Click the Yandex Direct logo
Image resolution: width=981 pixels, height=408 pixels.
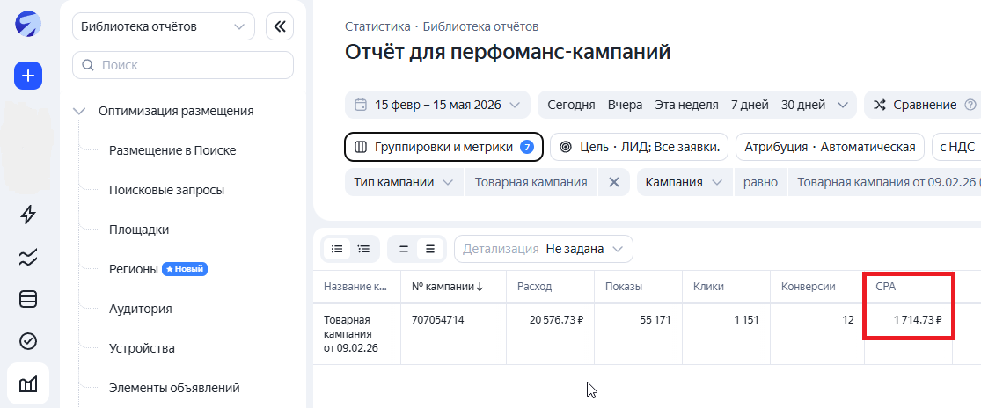(28, 25)
